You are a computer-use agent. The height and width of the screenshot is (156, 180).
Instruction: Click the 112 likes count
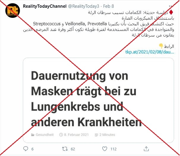(113, 149)
